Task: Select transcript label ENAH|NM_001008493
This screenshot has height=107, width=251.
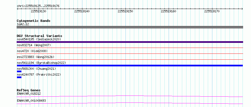Action: point(31,101)
